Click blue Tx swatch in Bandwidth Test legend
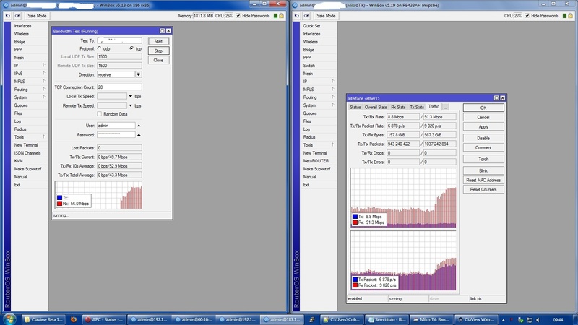 59,198
